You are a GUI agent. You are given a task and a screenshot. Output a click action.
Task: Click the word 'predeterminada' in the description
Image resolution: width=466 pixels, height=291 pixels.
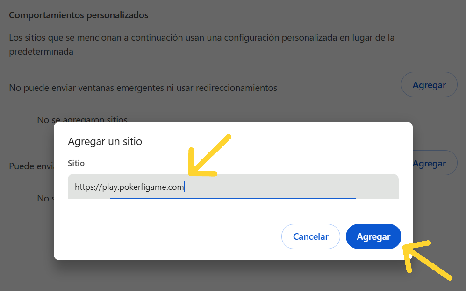coord(41,52)
